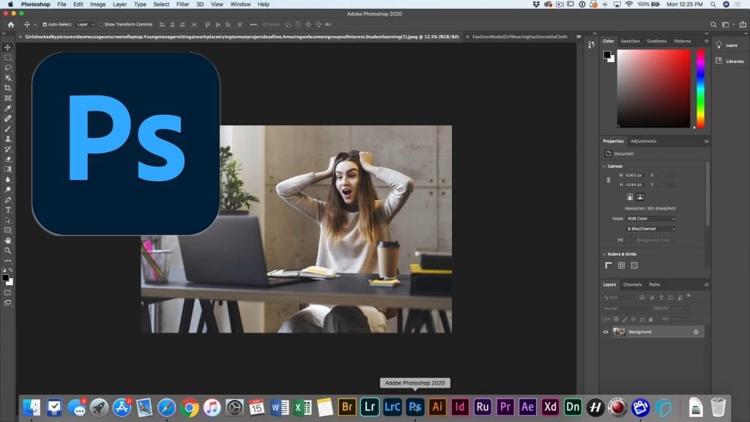Select the Hand tool
The image size is (750, 422).
(x=7, y=240)
